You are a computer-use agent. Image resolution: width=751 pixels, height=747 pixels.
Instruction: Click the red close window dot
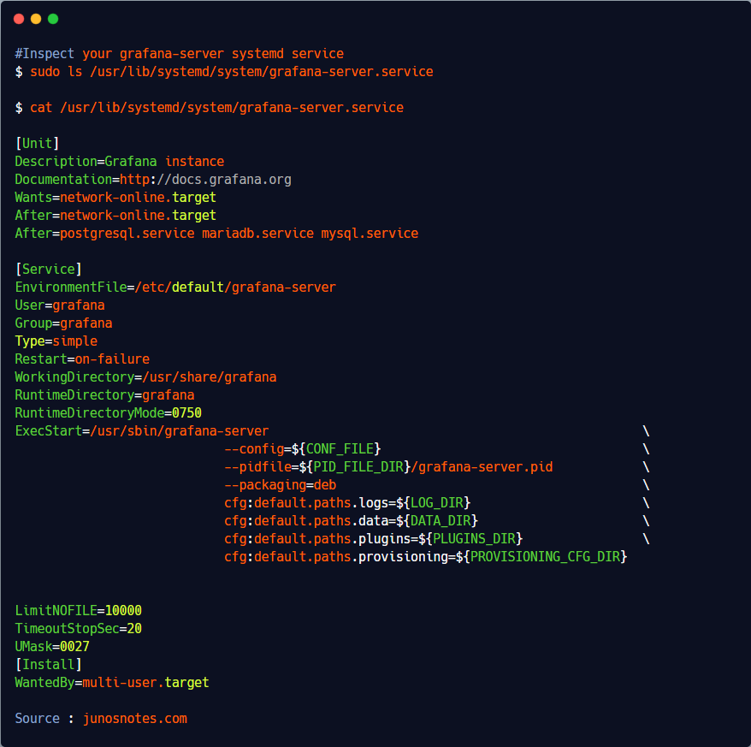coord(19,19)
